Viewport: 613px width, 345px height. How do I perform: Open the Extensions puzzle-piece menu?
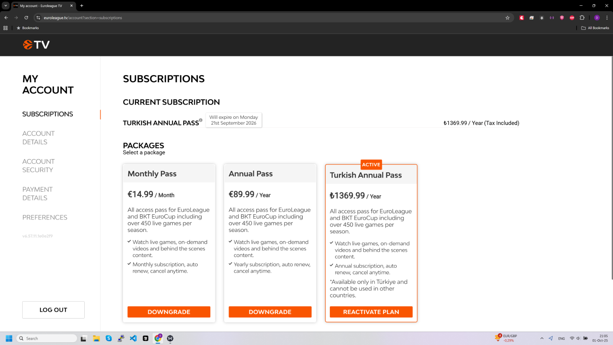582,18
